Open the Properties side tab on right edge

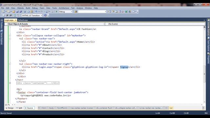click(208, 58)
